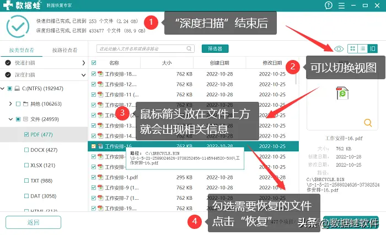This screenshot has height=235, width=386.
Task: Open the hamburger menu in title bar
Action: pyautogui.click(x=341, y=6)
